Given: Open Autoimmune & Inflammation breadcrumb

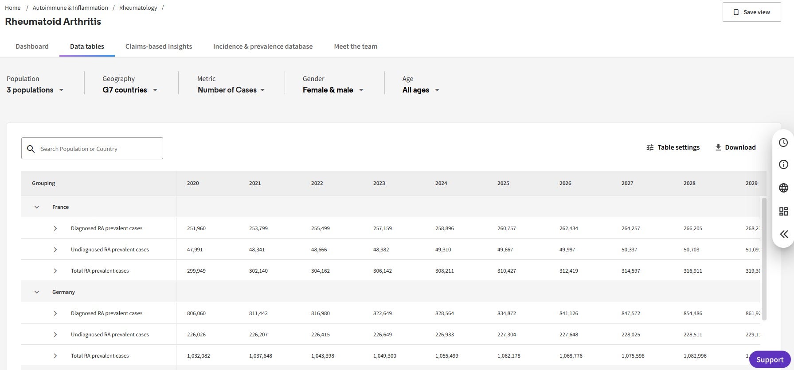Looking at the screenshot, I should [70, 8].
